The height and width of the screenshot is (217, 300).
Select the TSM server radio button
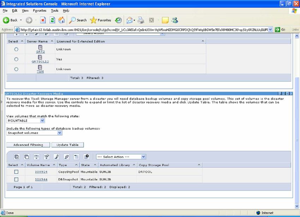click(16, 69)
